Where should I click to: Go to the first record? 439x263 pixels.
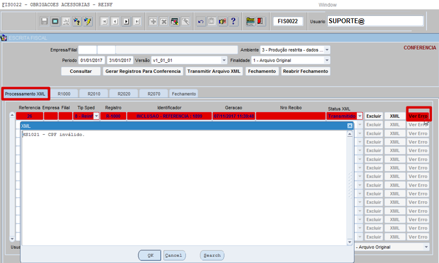105,21
